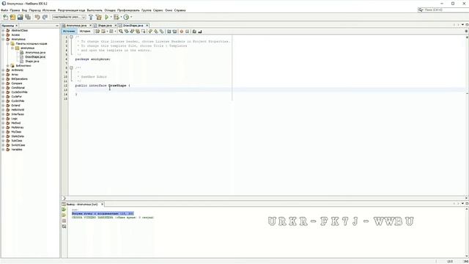469x264 pixels.
Task: Click the Build Project hammer icon
Action: point(91,18)
